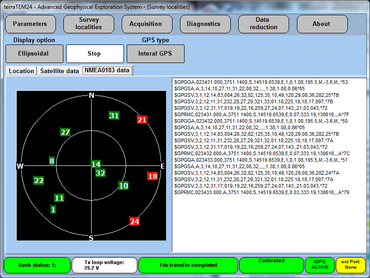Toggle the Interal GPS type button
Screen dimensions: 370x278
point(155,54)
